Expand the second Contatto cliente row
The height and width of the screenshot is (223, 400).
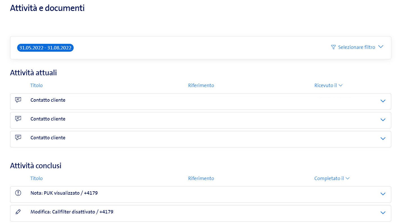383,120
